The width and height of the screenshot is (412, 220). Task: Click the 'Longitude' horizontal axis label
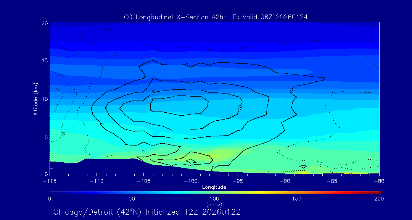(x=214, y=187)
